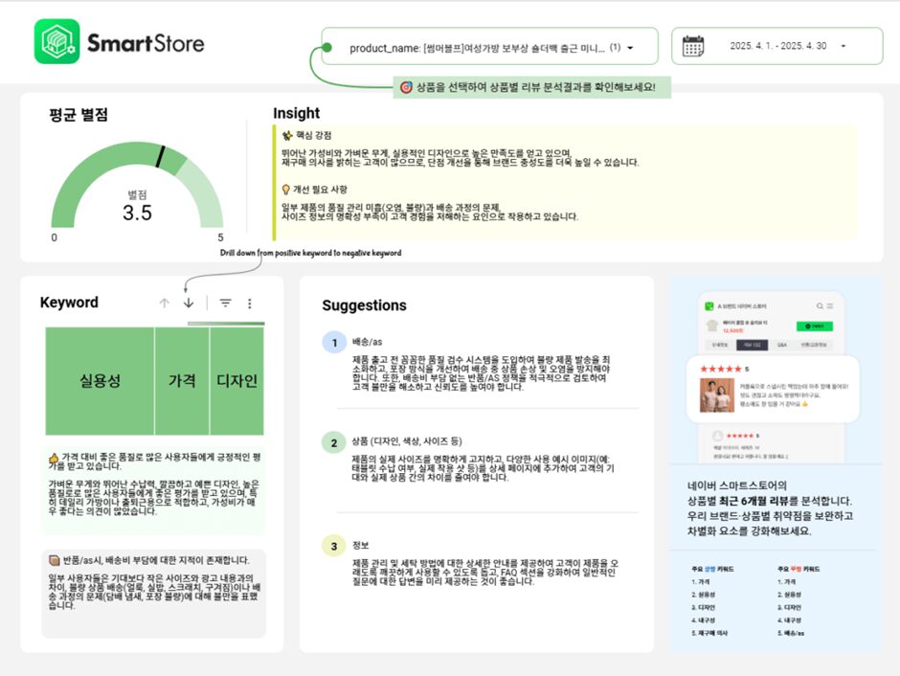Click the 별점 3.5 gauge chart
Viewport: 900px width, 676px height.
tap(137, 191)
